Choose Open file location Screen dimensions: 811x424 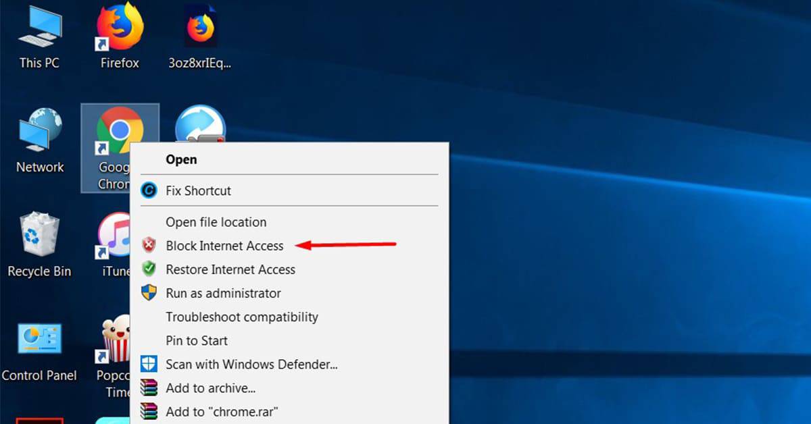(289, 222)
